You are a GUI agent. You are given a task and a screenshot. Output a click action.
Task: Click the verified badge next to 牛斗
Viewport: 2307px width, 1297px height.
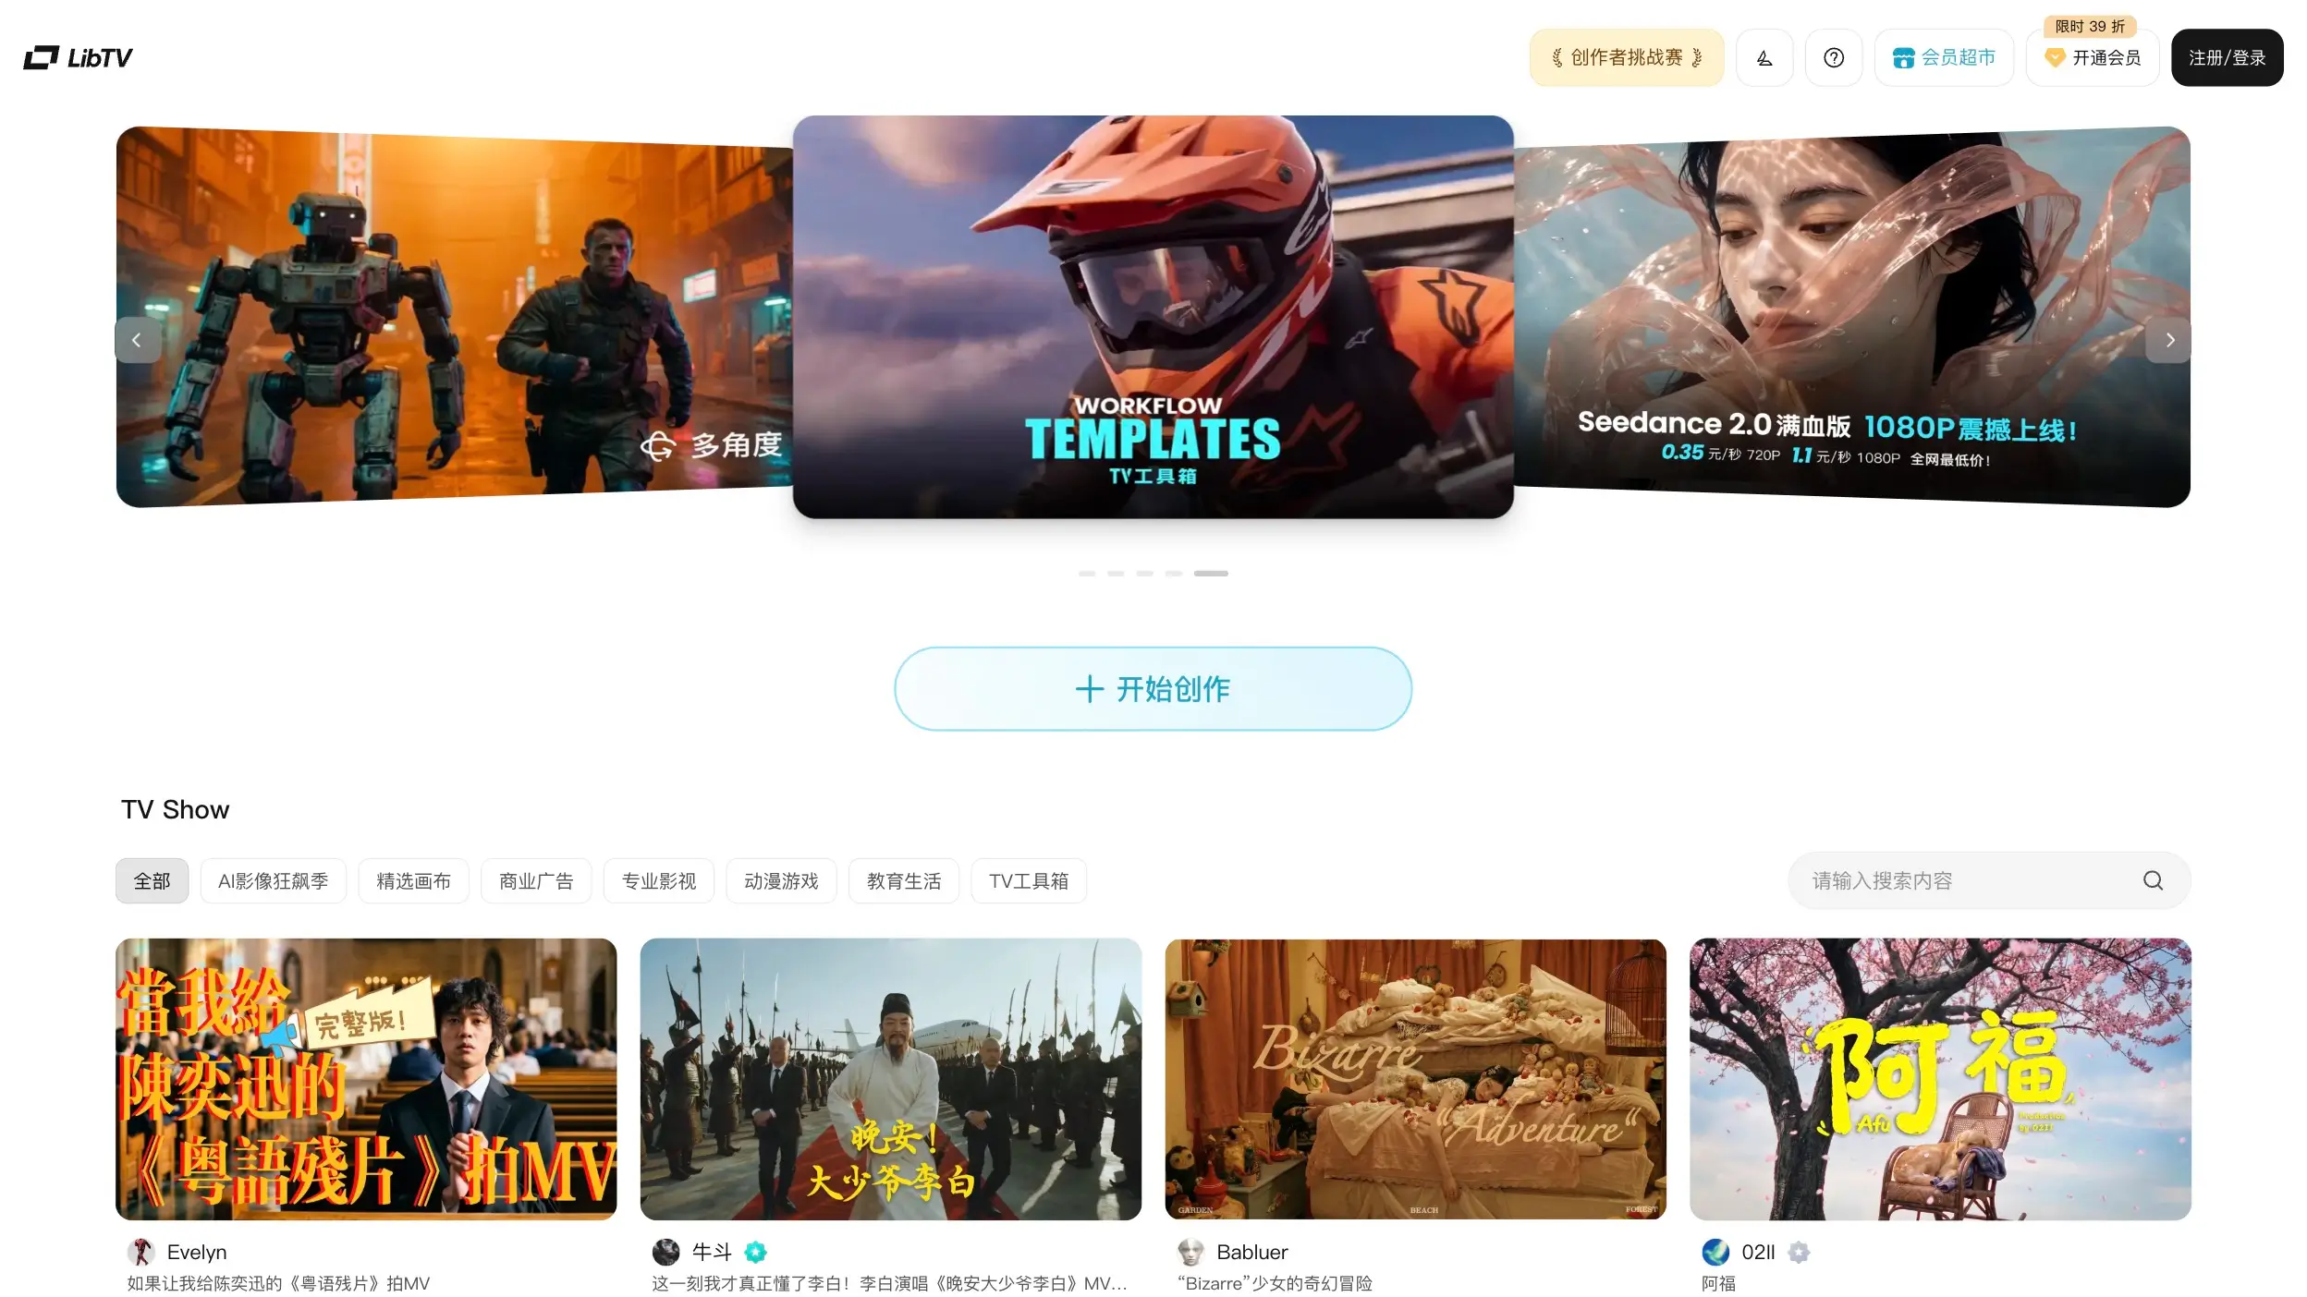point(755,1252)
